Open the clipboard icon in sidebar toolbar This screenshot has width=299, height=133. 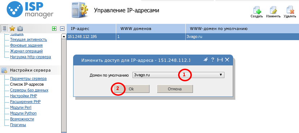pyautogui.click(x=20, y=29)
